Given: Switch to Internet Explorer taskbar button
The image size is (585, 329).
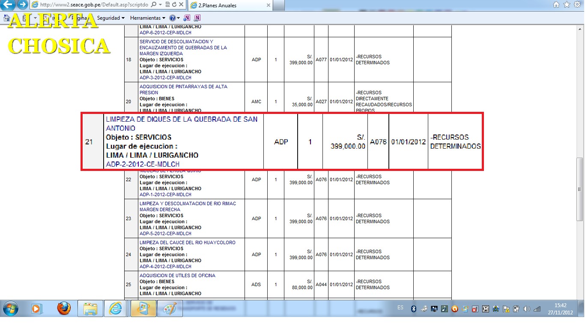Looking at the screenshot, I should [x=116, y=308].
